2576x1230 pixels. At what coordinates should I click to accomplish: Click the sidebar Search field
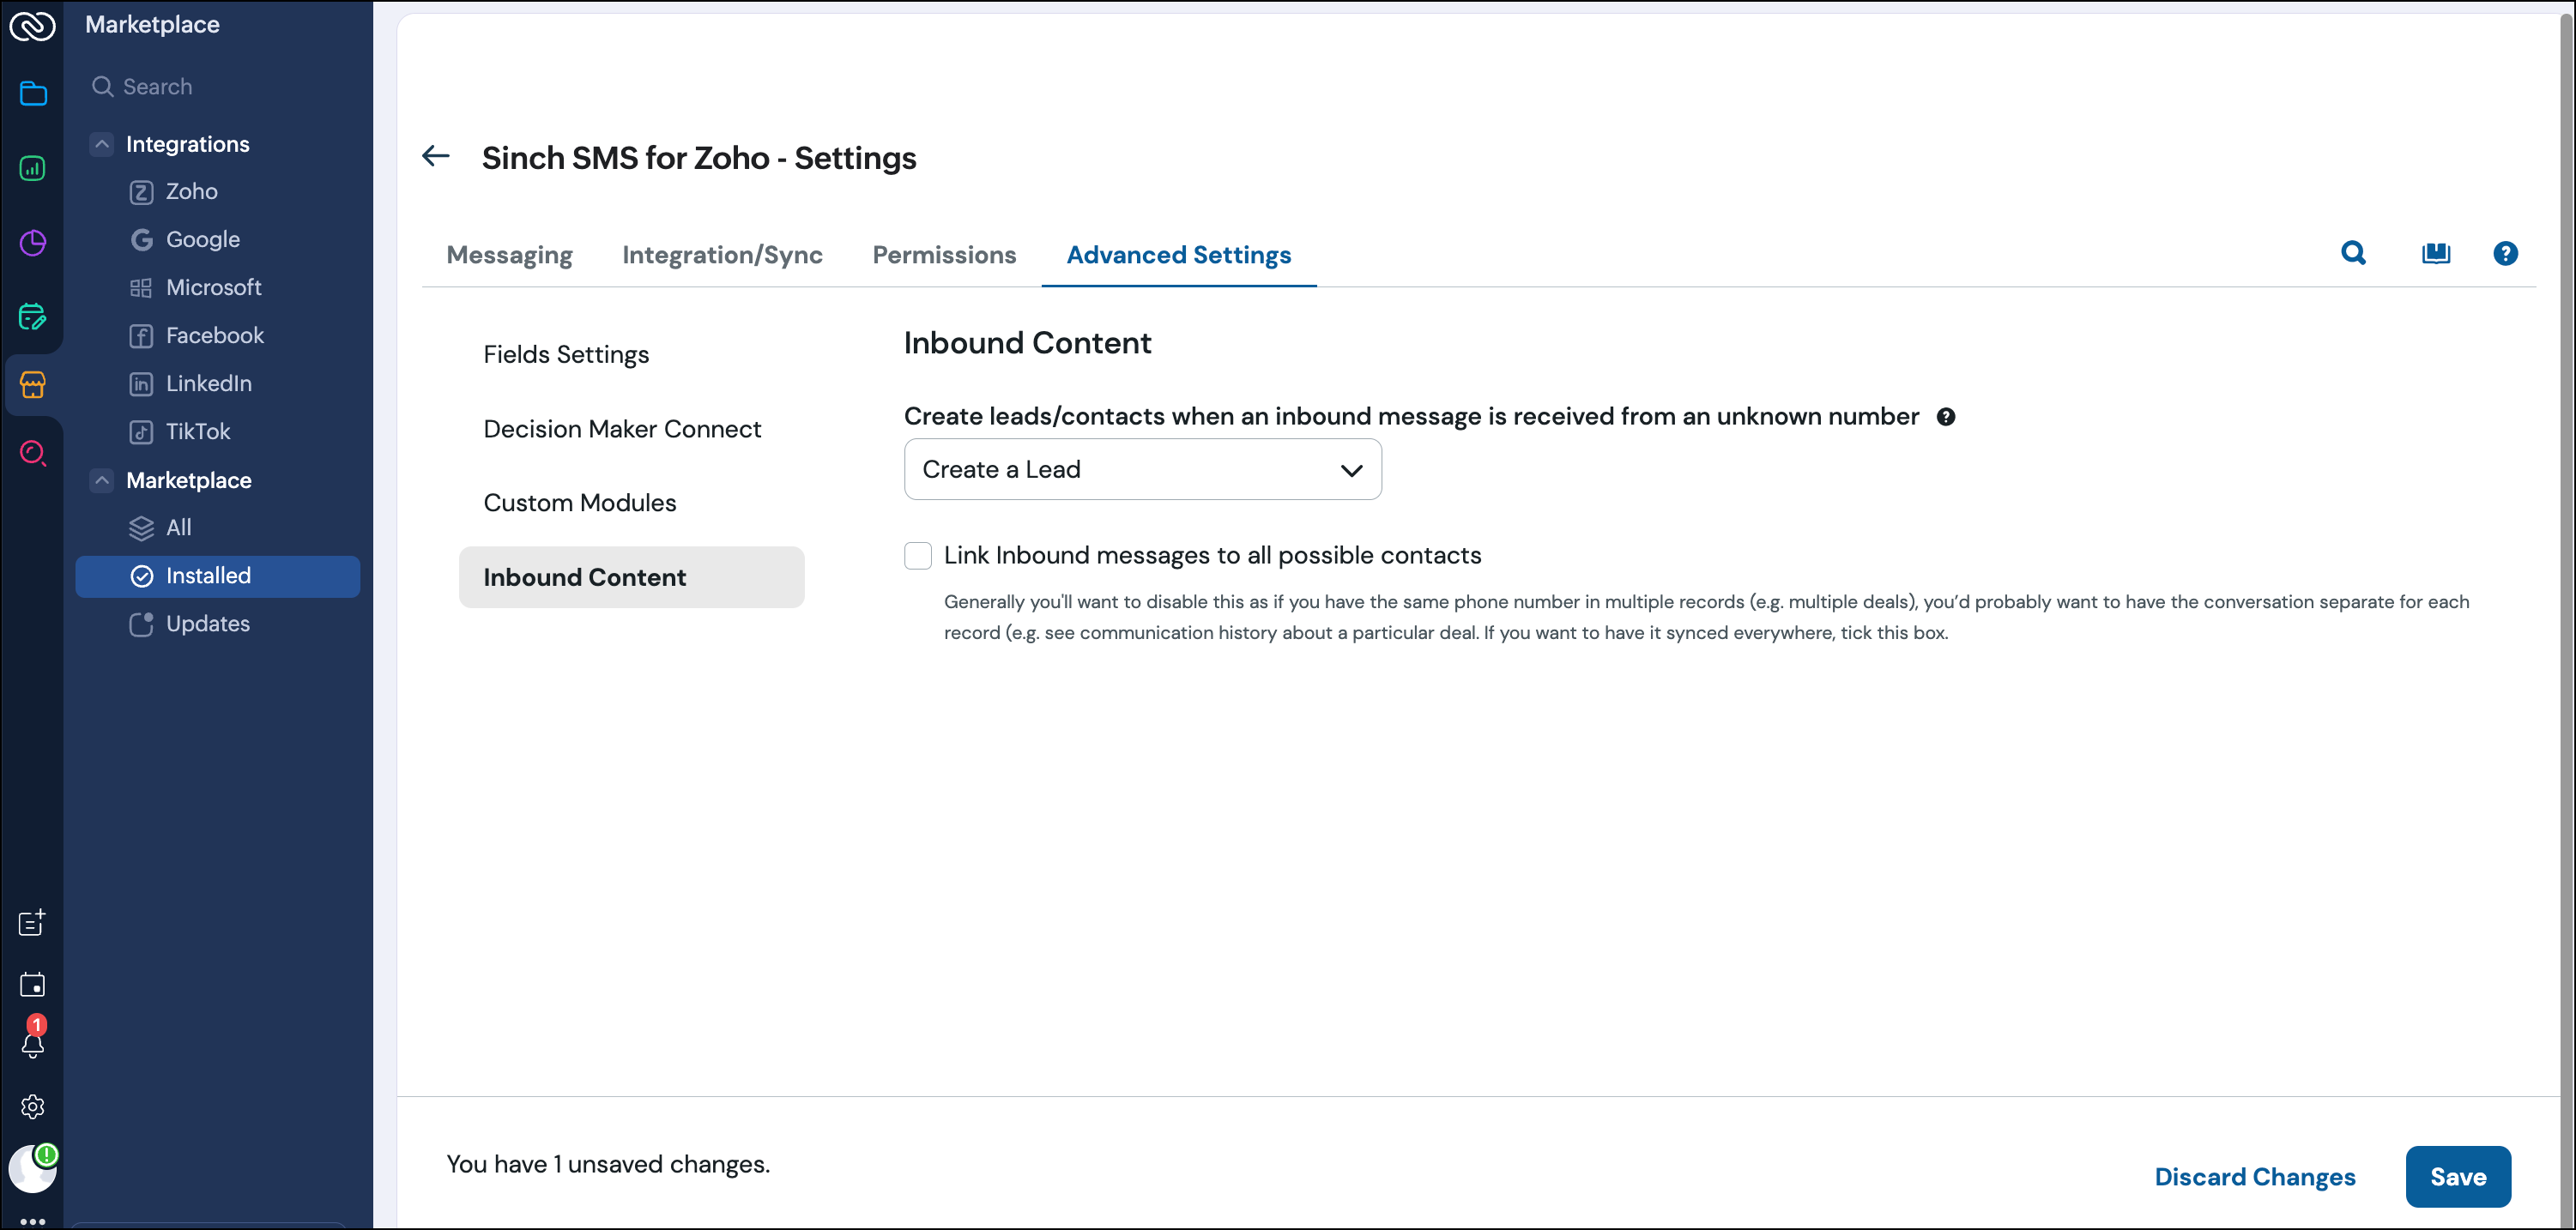click(218, 87)
